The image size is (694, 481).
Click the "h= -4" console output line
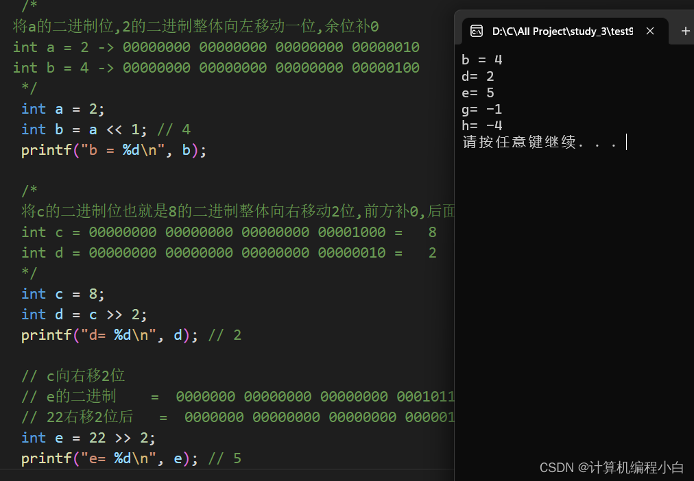[480, 125]
